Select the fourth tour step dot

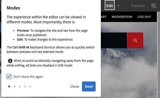click(x=25, y=86)
